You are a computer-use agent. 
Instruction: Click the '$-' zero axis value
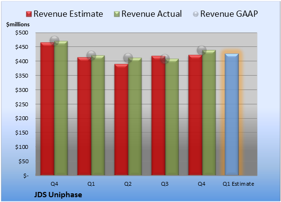(x=26, y=176)
